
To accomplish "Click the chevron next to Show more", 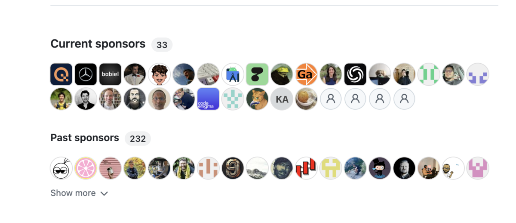I will (x=104, y=194).
